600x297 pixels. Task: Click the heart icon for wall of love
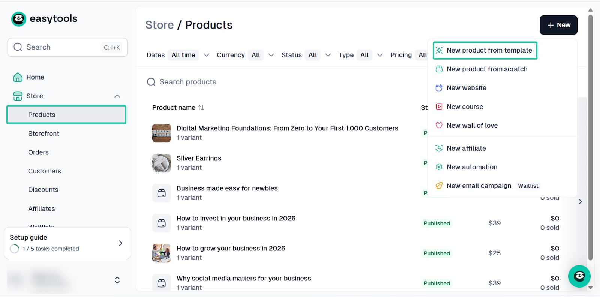coord(439,125)
